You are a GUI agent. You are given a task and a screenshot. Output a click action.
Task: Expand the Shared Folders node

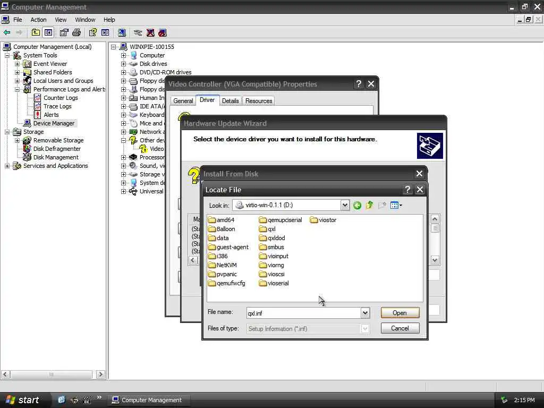tap(17, 72)
